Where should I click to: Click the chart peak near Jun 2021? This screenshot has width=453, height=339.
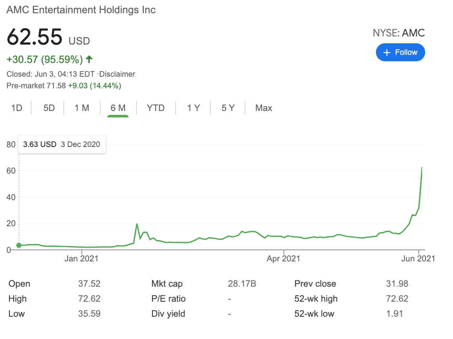[422, 168]
